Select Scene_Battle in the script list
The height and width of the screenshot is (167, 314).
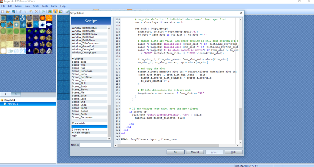coord(80,114)
